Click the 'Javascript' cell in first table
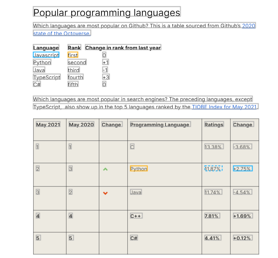The height and width of the screenshot is (258, 278). (46, 55)
